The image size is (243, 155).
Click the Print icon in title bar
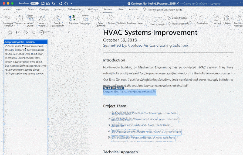66,3
